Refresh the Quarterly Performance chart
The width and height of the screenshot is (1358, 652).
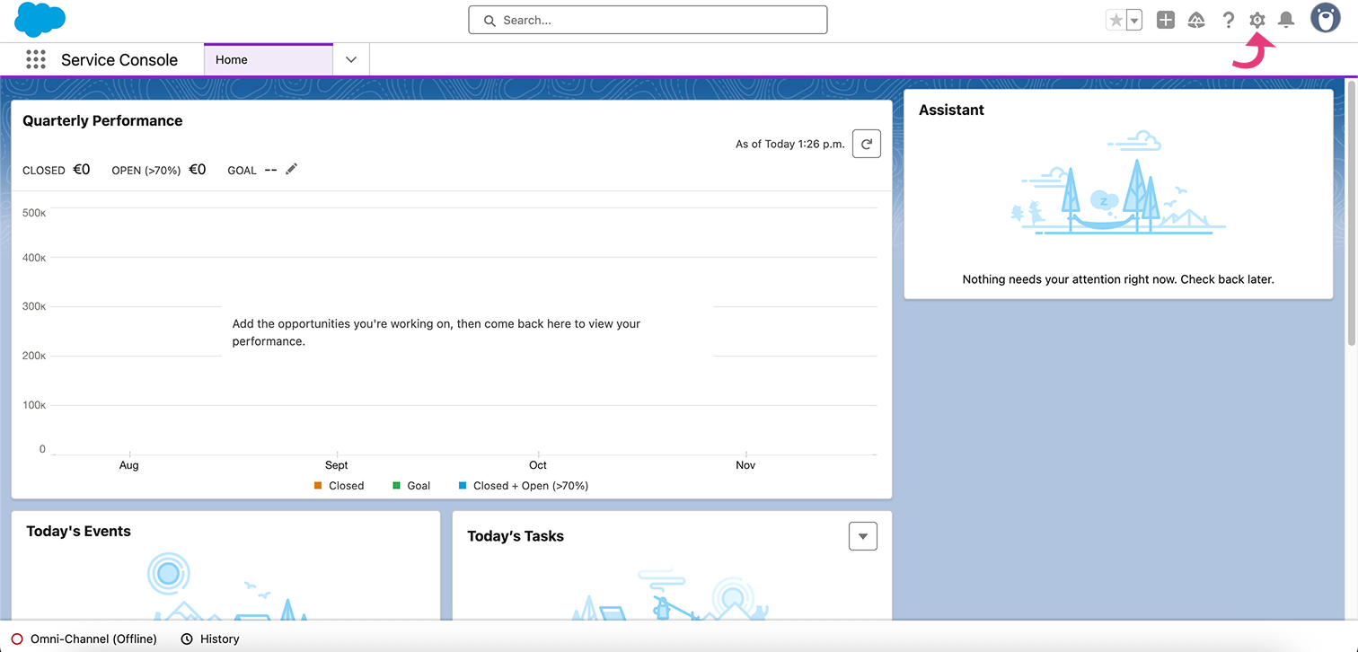coord(866,144)
